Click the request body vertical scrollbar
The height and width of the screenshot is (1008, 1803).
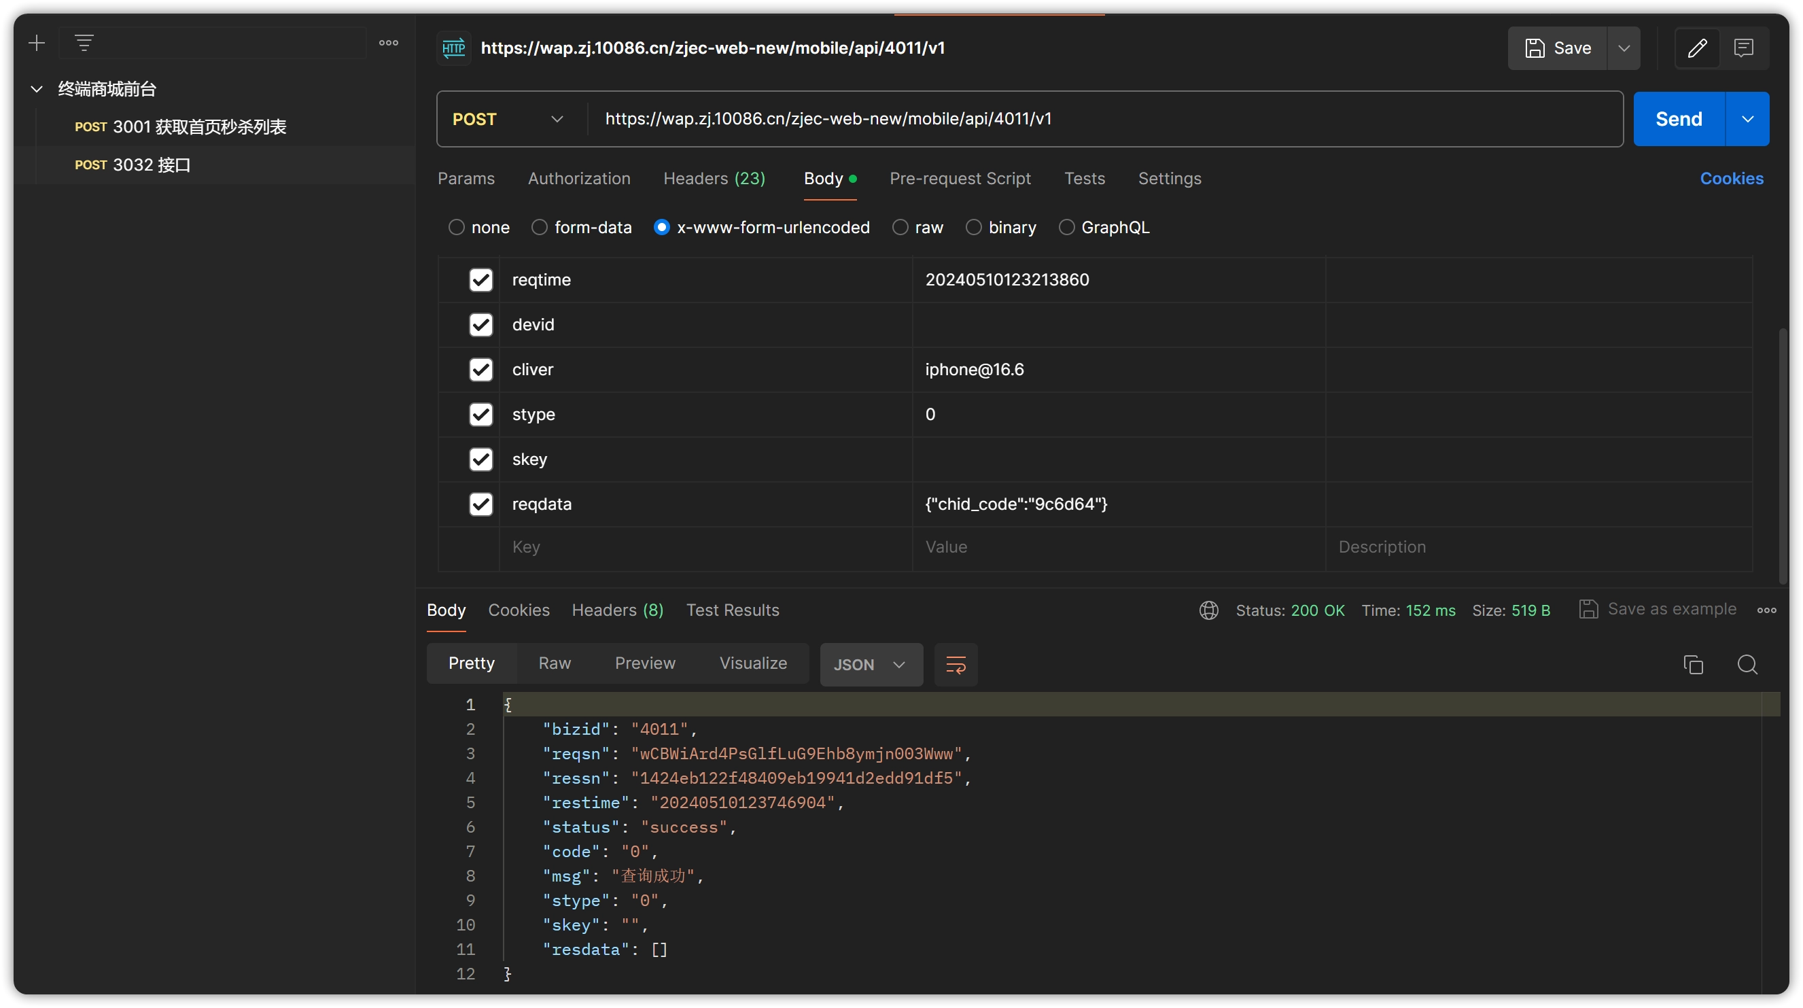[1783, 455]
